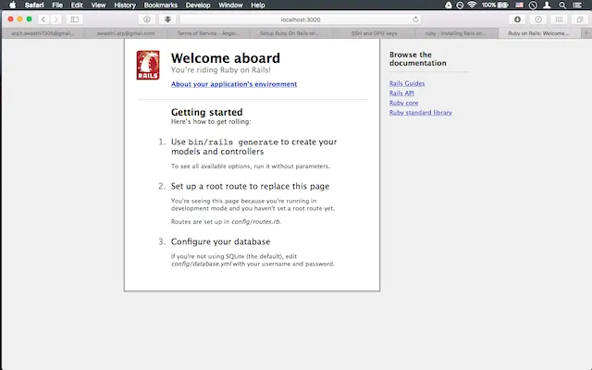
Task: Click the circular clock icon in menu bar
Action: [x=533, y=5]
